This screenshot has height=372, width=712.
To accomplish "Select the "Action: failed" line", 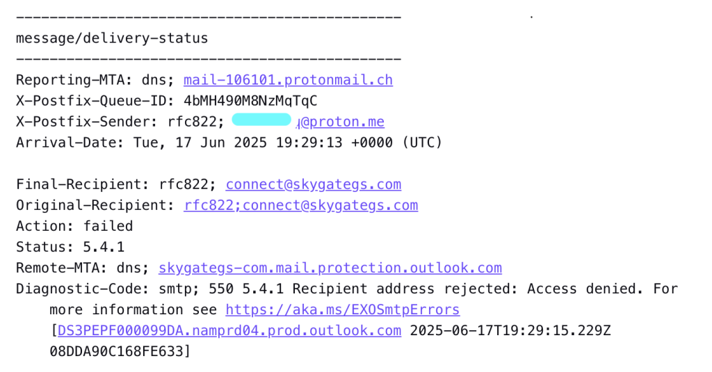I will pyautogui.click(x=74, y=226).
